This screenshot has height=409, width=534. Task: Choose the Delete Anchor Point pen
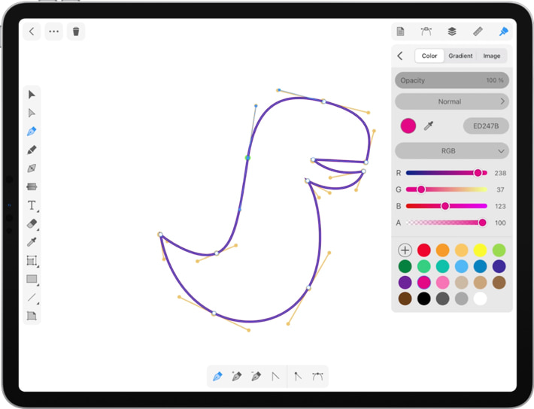(256, 377)
